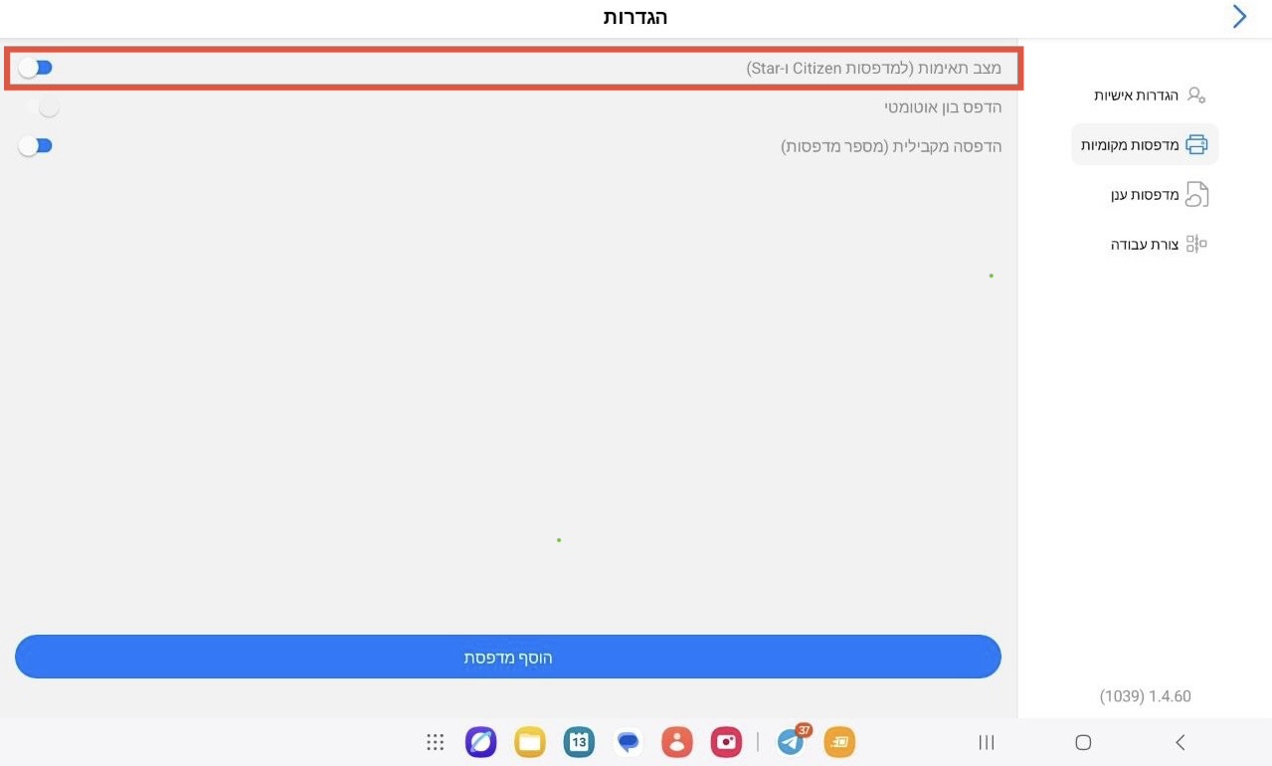This screenshot has width=1272, height=766.
Task: Toggle parallel printing (הדפסה מקבילית) switch
Action: click(35, 146)
